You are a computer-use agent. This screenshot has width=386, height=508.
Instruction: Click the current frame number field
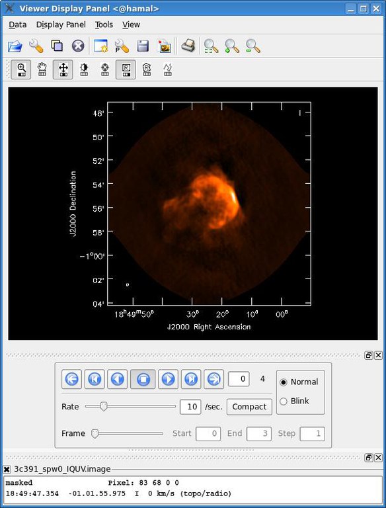tap(239, 379)
